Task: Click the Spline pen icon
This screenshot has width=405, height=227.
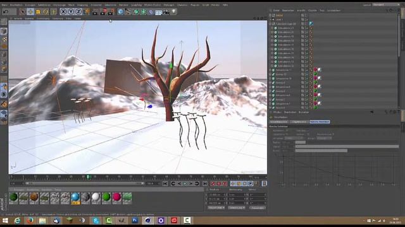Action: (128, 11)
